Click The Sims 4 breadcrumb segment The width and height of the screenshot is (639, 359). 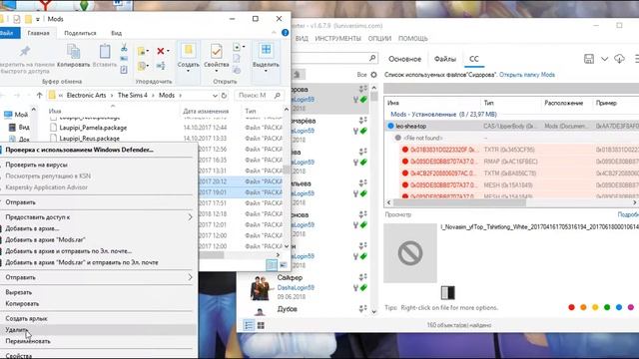133,96
